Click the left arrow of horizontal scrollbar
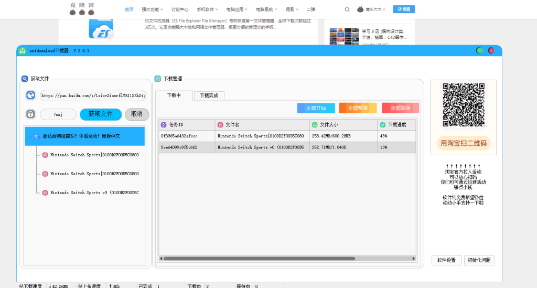 pos(161,259)
